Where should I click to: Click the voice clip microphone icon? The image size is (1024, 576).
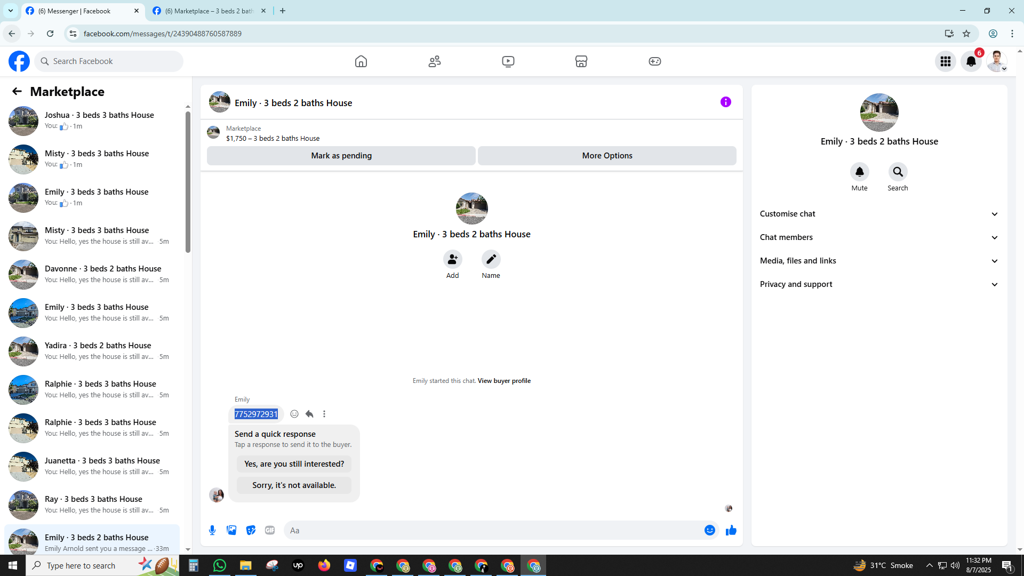[212, 530]
